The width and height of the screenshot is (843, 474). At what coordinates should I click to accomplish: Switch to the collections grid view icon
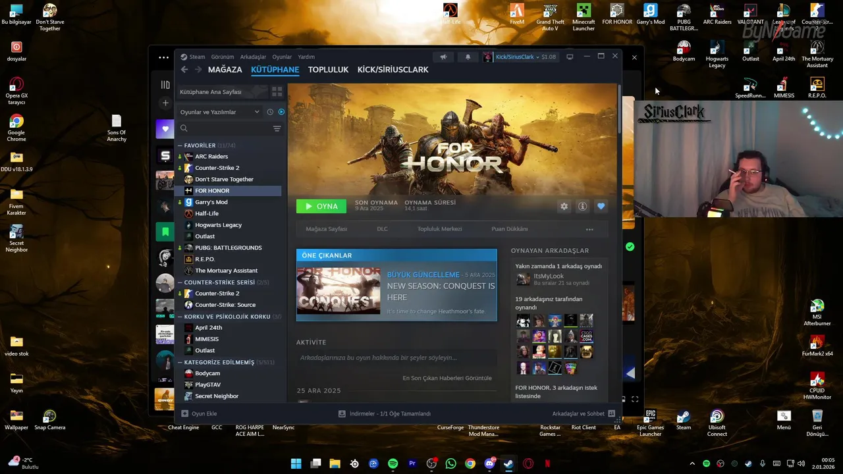coord(277,92)
